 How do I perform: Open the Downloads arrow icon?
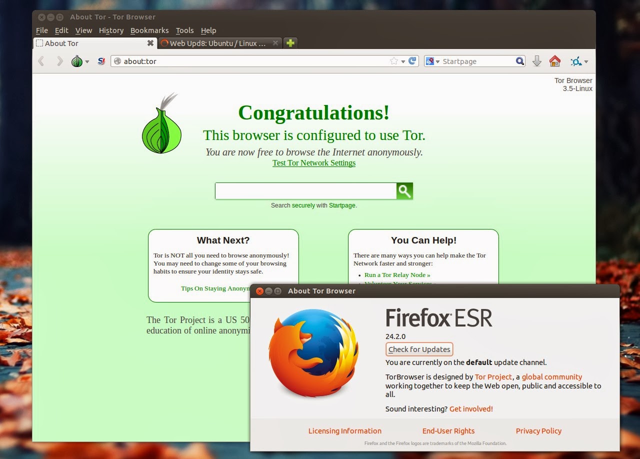[537, 61]
